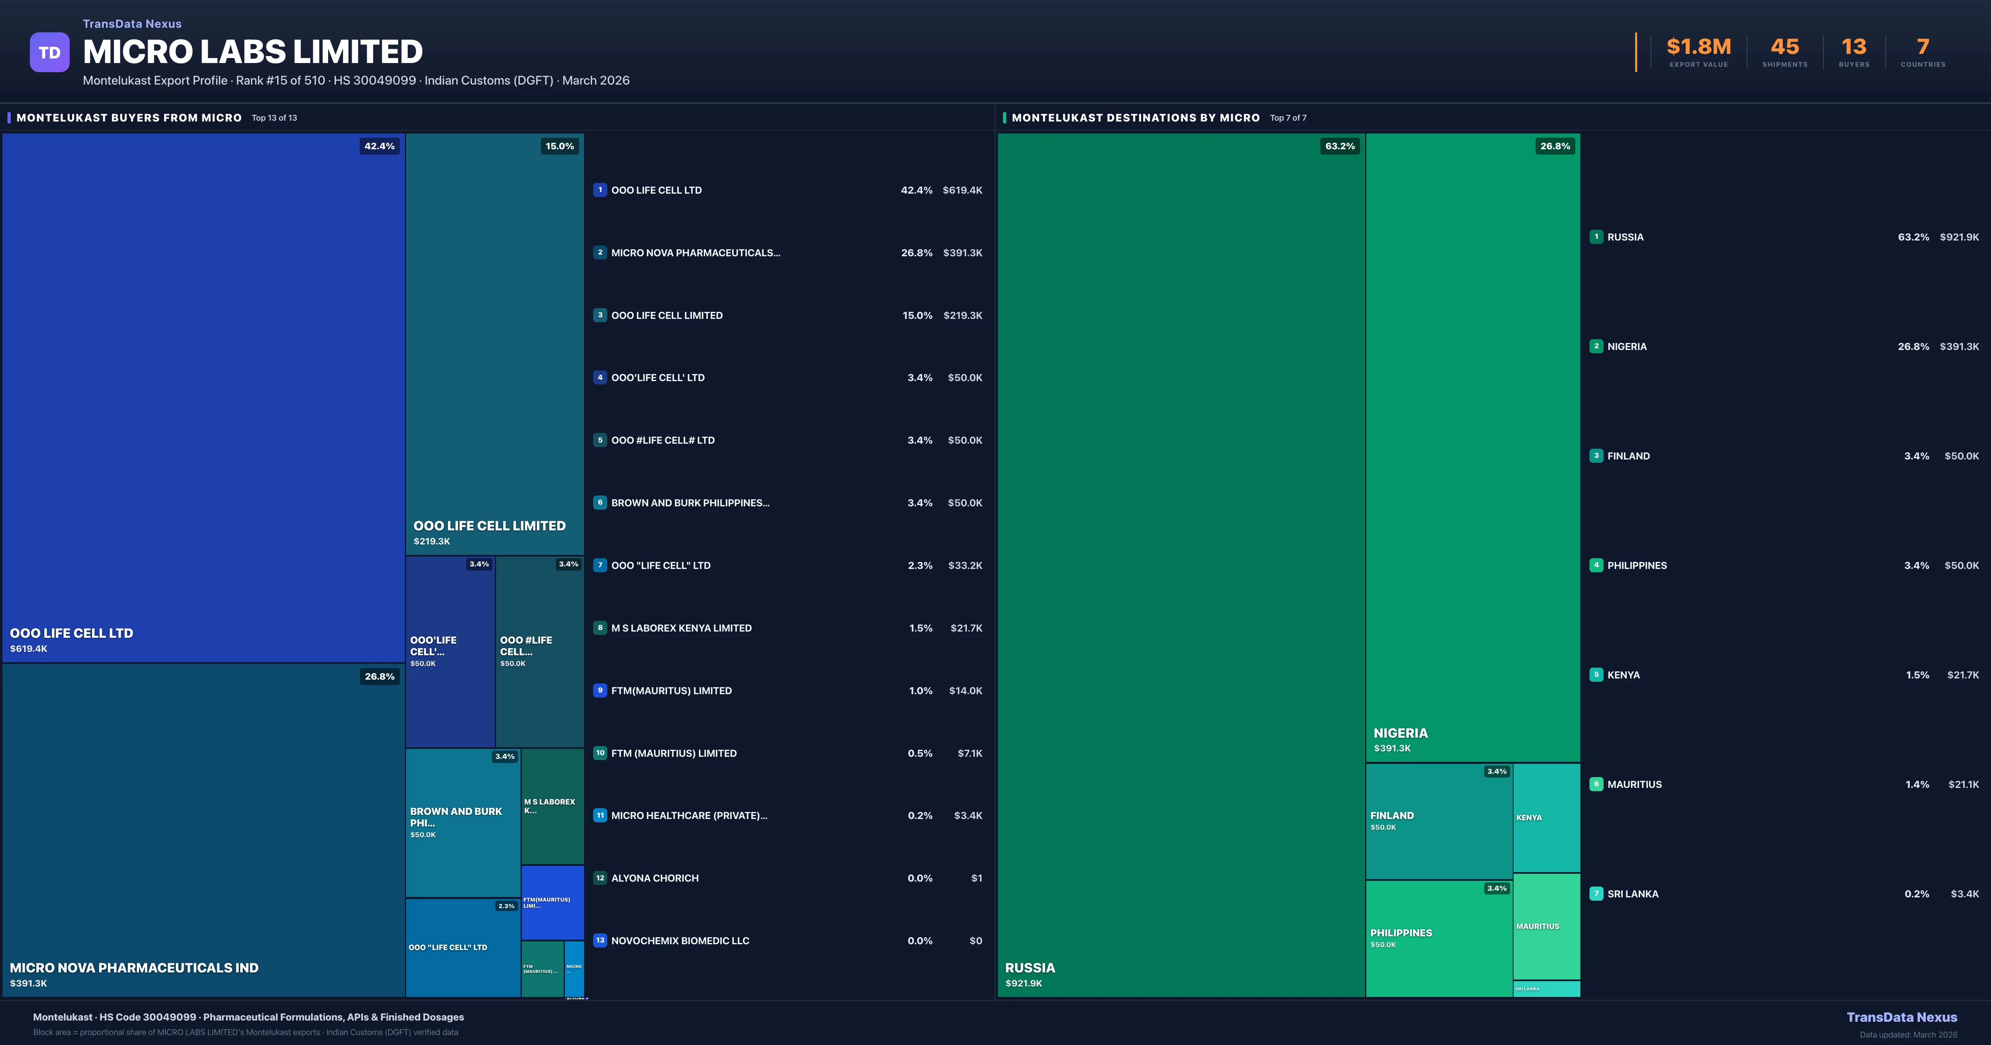1991x1045 pixels.
Task: Select the NIGERIA treemap block
Action: click(x=1473, y=447)
